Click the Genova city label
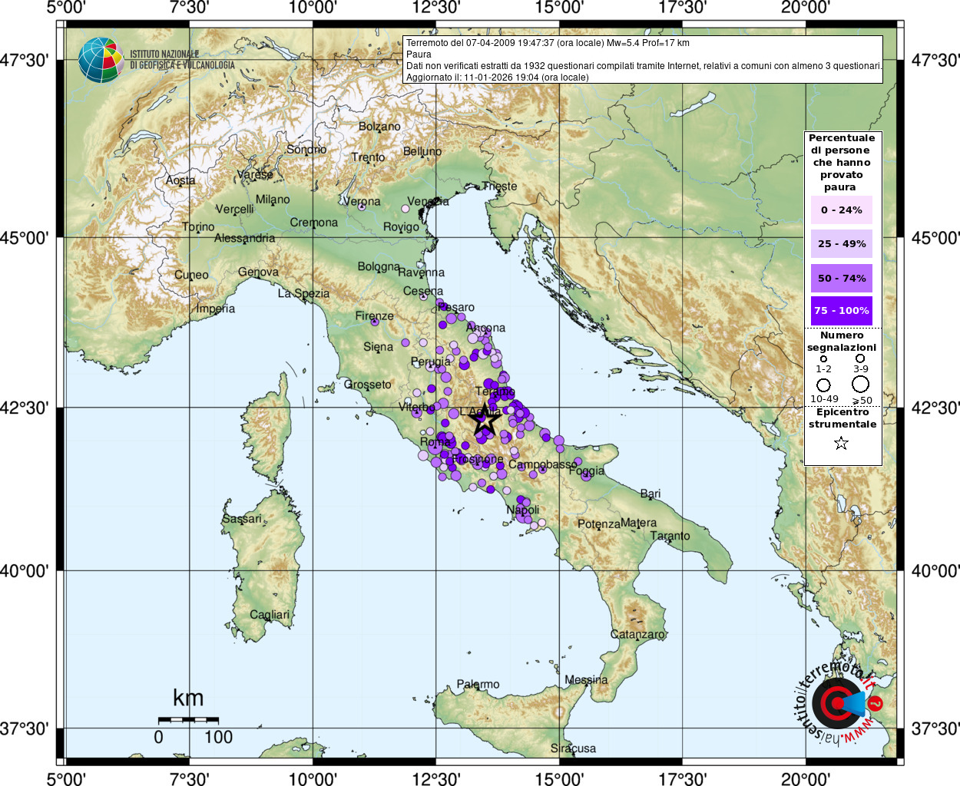Viewport: 960px width, 786px height. point(258,272)
